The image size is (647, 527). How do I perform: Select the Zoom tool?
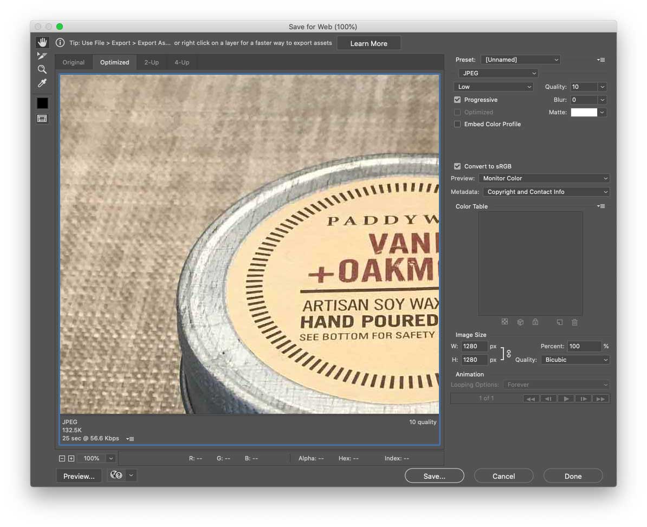click(x=42, y=69)
